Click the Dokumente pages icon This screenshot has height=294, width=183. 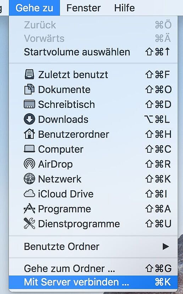click(x=29, y=89)
